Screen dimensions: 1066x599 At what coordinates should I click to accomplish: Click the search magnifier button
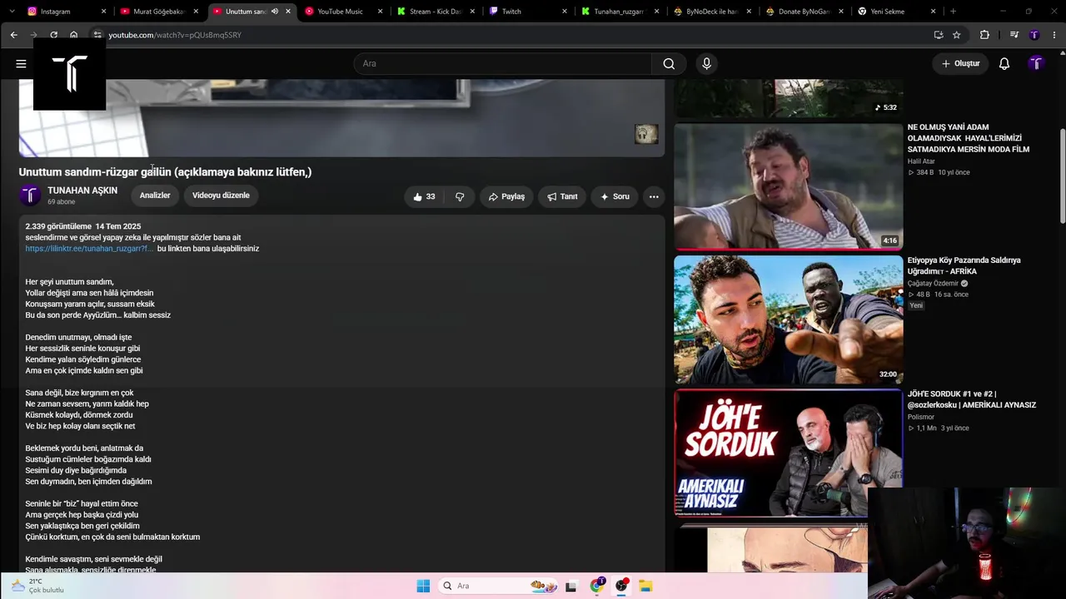(669, 64)
